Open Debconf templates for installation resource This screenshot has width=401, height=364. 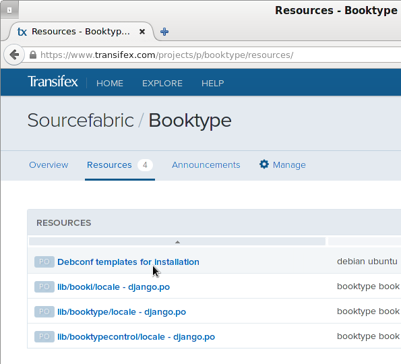coord(128,262)
